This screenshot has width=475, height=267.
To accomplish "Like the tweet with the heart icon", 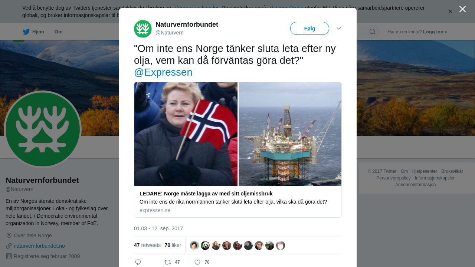I will tap(197, 262).
